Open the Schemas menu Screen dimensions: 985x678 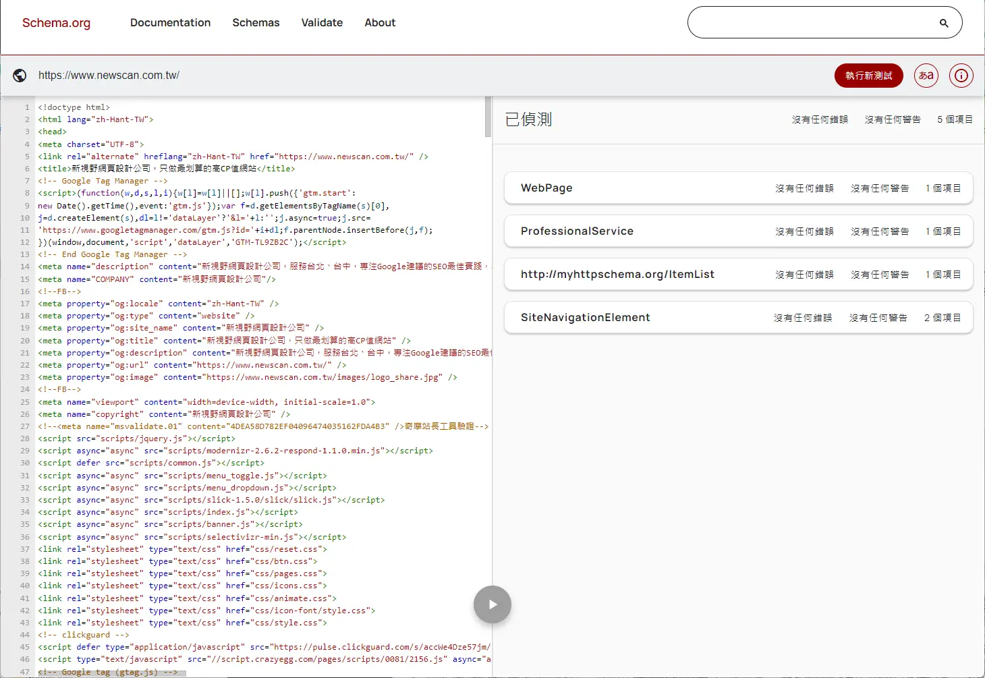click(256, 23)
